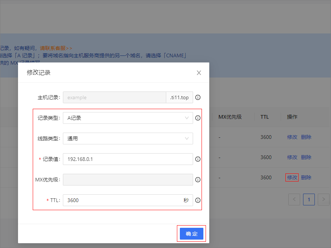Click info icon beside 记录值 field
The height and width of the screenshot is (248, 331).
tap(198, 159)
